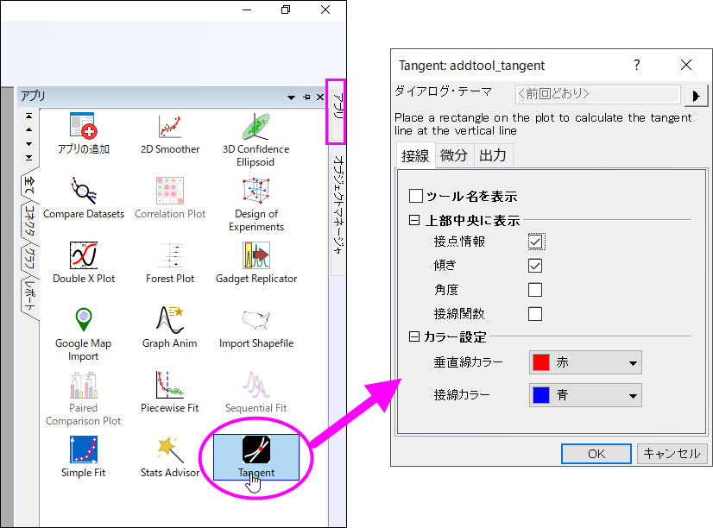
Task: Collapse the 上部中央に表示 section
Action: (414, 220)
